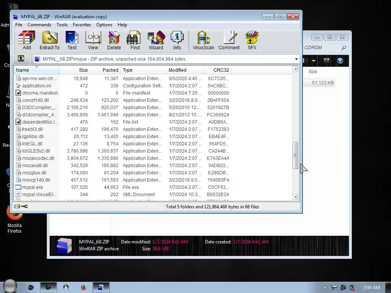Click the application.ini file icon
This screenshot has height=293, width=391.
pyautogui.click(x=18, y=86)
